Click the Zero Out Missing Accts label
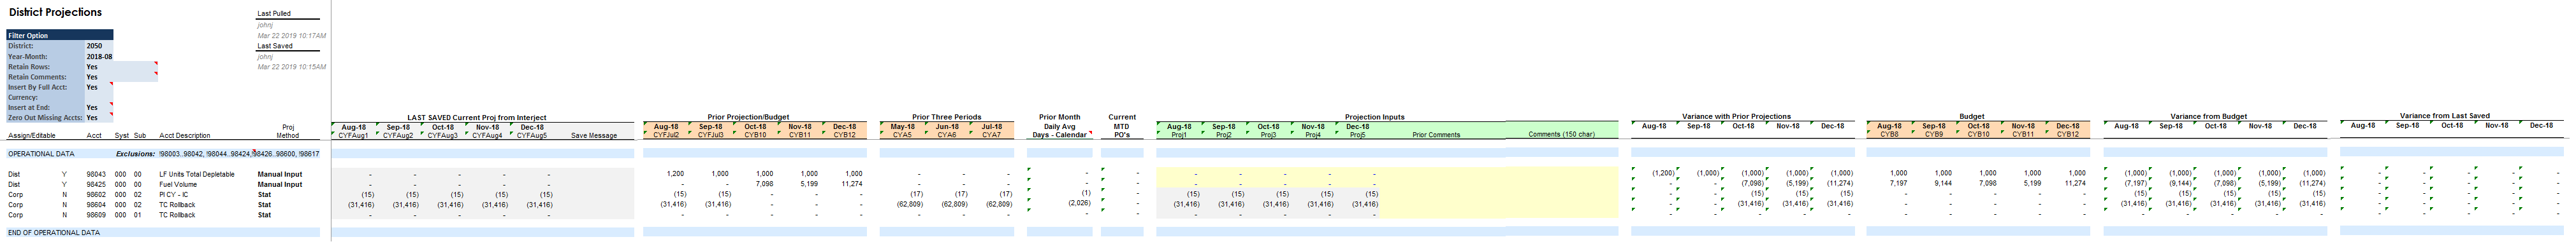This screenshot has height=244, width=2576. [45, 118]
